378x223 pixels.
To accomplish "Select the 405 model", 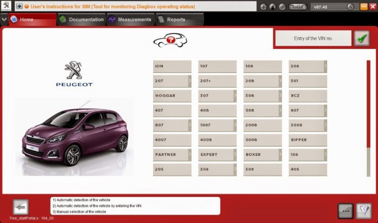I will coord(308,169).
